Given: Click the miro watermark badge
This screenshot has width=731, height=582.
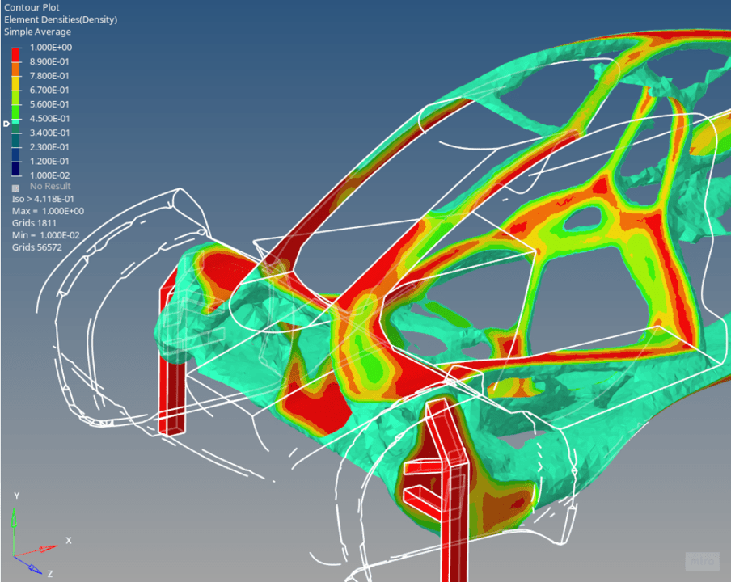Looking at the screenshot, I should (x=701, y=561).
